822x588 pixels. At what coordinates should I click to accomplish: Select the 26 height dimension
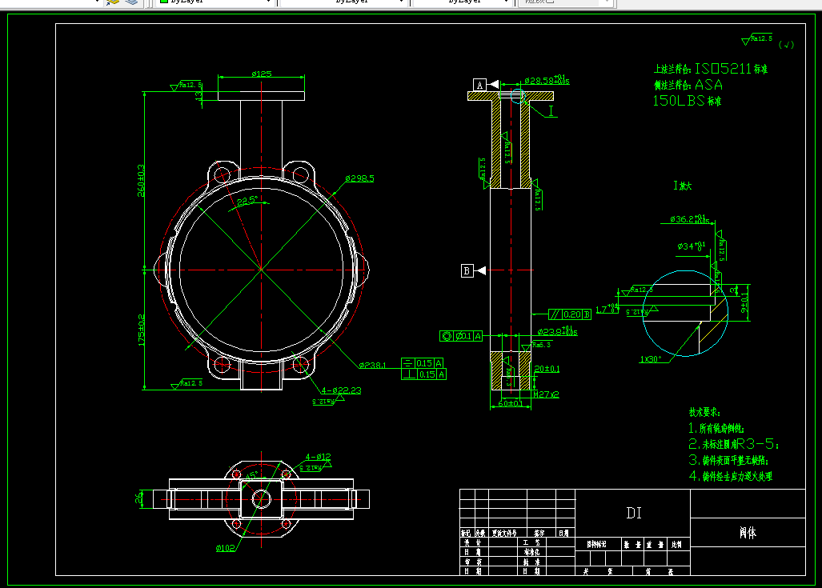click(x=139, y=498)
